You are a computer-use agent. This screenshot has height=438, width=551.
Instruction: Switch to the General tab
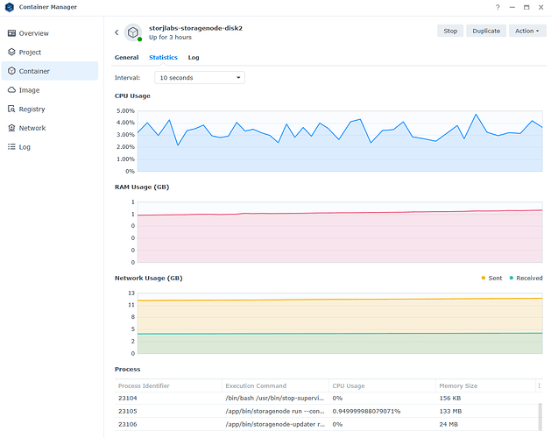tap(126, 58)
